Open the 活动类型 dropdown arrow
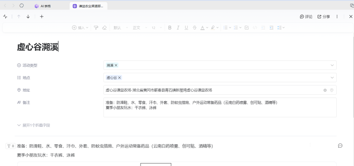The width and height of the screenshot is (354, 166). click(332, 65)
